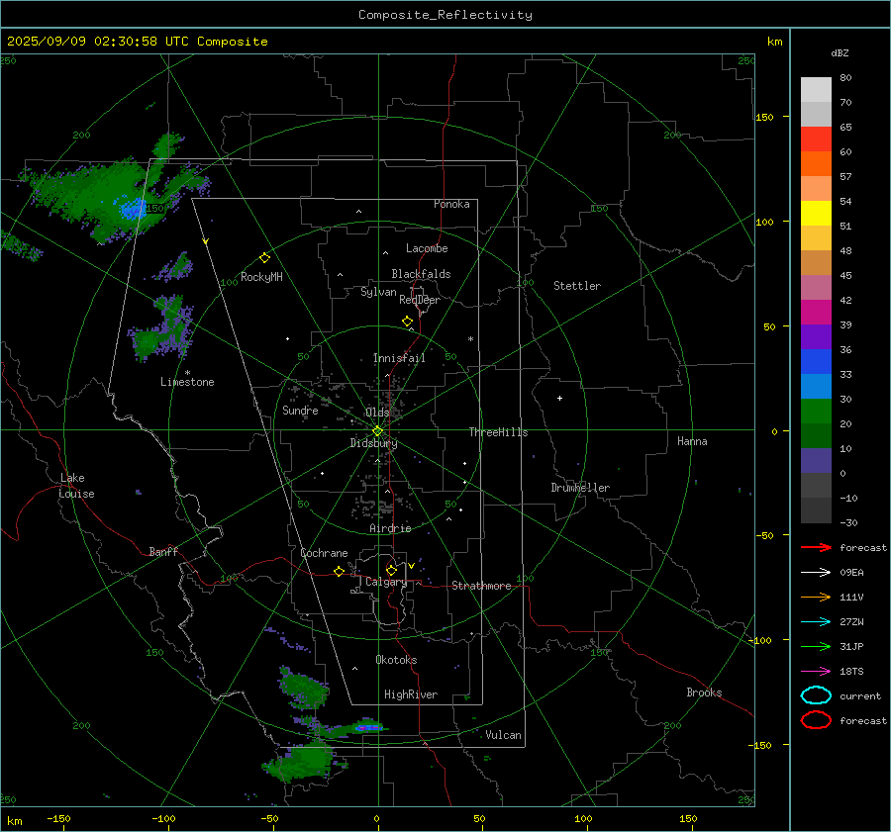This screenshot has height=832, width=891.
Task: Click the Sundre label
Action: pos(300,410)
